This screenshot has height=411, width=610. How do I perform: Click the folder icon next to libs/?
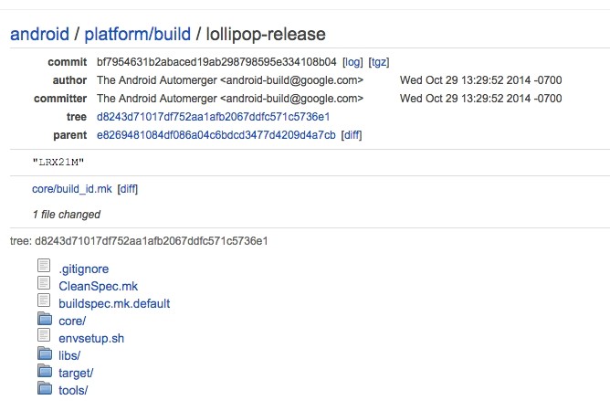coord(45,354)
